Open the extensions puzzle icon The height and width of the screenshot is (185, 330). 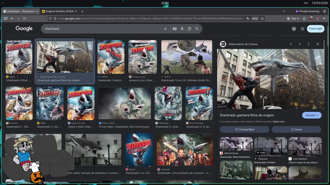pyautogui.click(x=304, y=18)
